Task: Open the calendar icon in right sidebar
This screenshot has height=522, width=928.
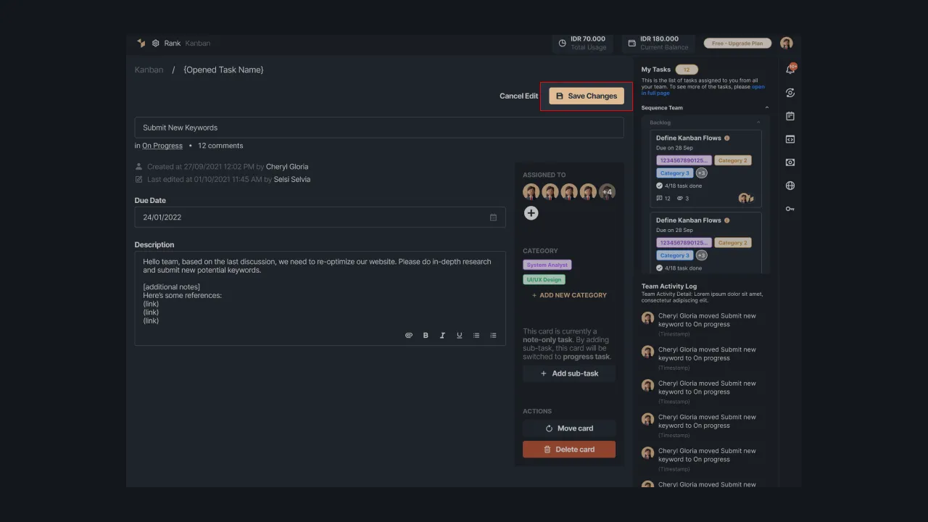Action: (790, 116)
